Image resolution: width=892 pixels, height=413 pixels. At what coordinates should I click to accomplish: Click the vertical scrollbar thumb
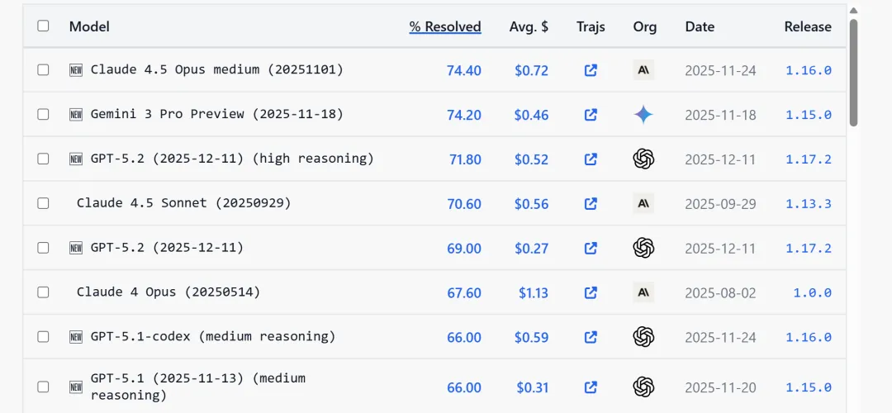click(854, 73)
